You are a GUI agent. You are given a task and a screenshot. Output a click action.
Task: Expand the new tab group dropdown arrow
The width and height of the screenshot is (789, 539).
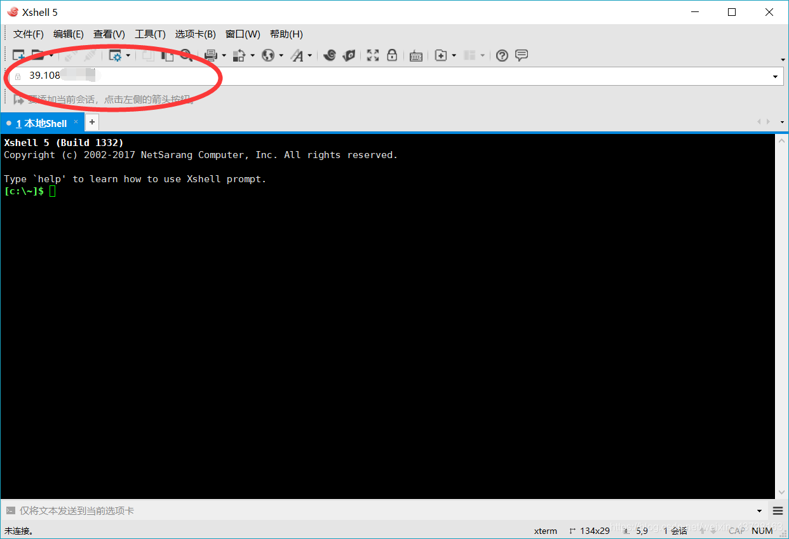tap(454, 56)
